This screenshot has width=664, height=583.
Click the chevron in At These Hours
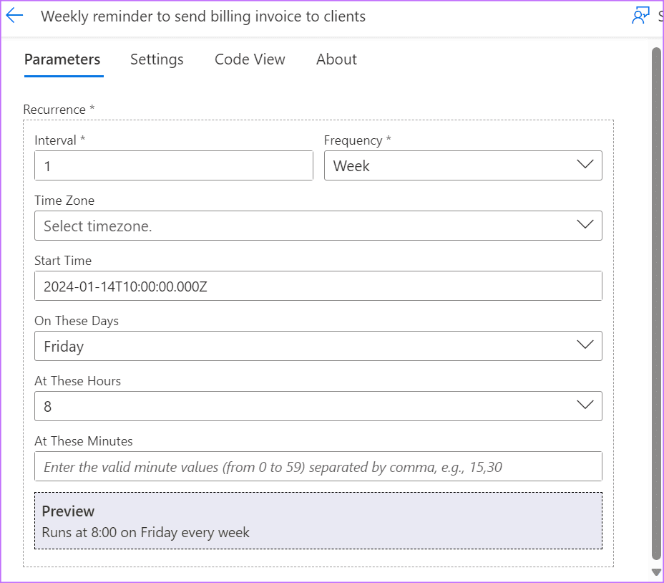585,405
